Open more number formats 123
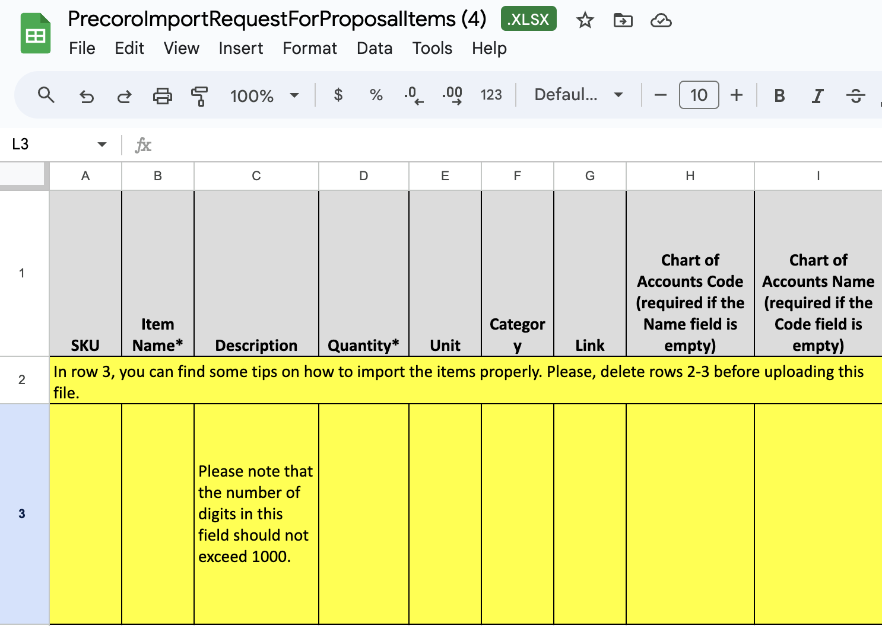882x626 pixels. [491, 95]
